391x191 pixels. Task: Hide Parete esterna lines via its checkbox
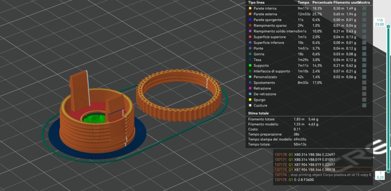(x=364, y=14)
